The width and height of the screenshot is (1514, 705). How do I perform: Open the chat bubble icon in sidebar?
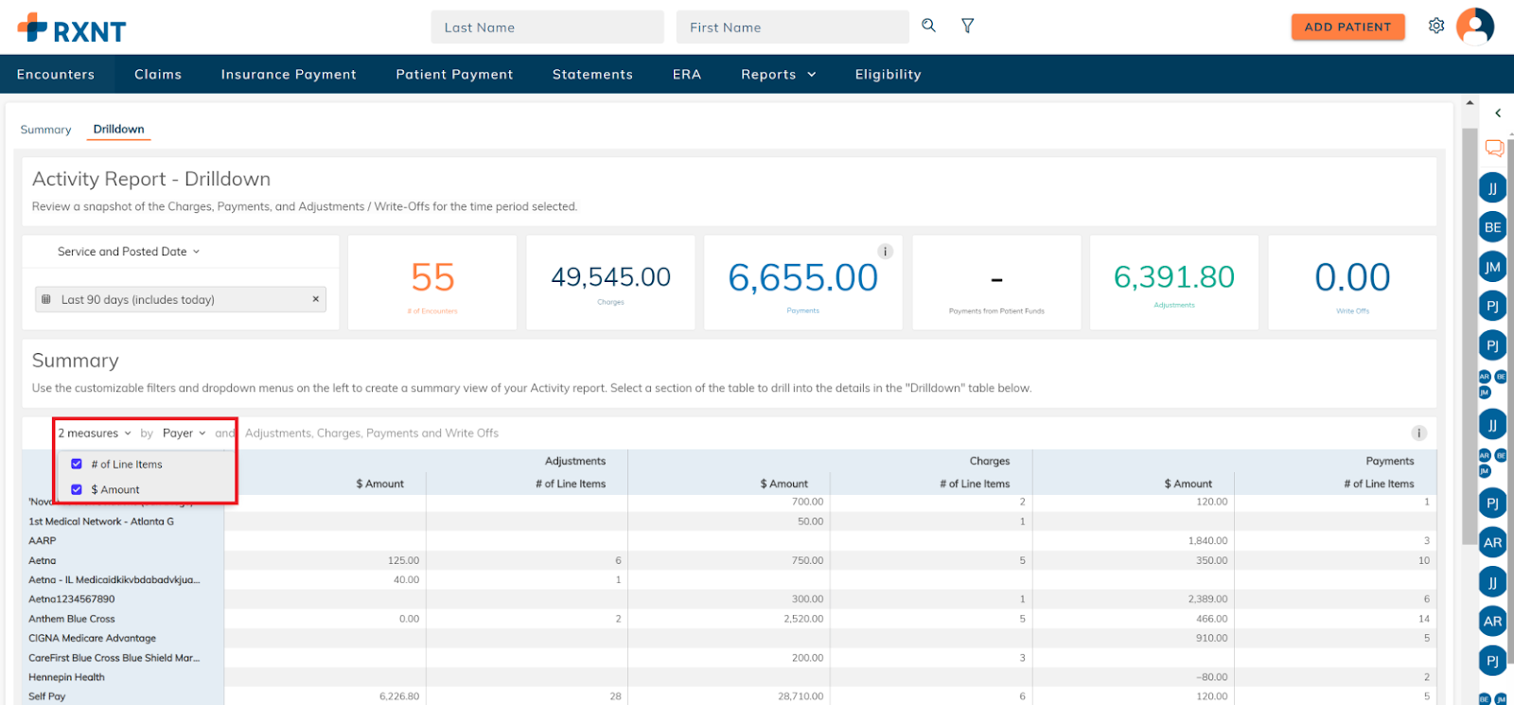point(1494,149)
